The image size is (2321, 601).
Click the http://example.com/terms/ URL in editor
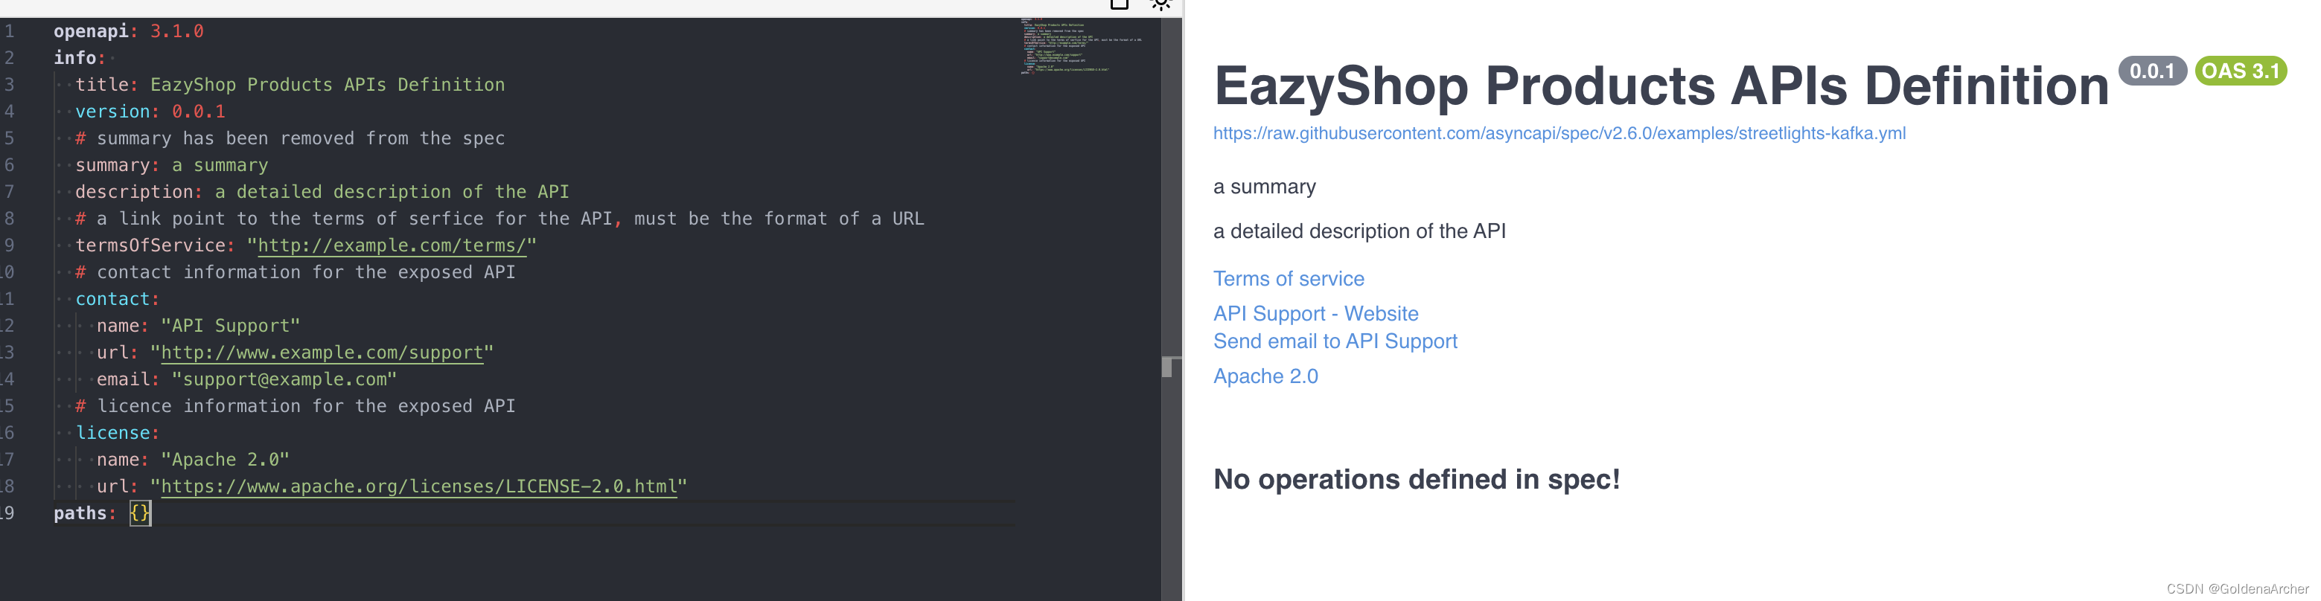[391, 245]
